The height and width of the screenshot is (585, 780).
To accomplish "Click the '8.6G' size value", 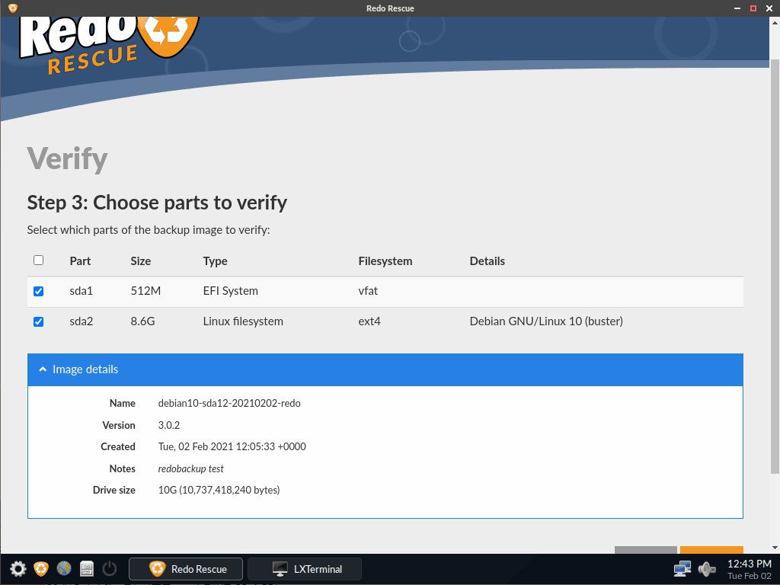I will coord(142,321).
